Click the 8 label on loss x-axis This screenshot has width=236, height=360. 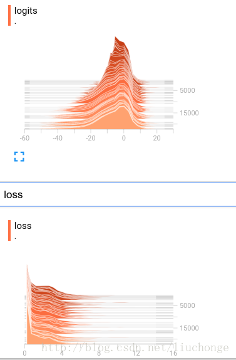[99, 353]
